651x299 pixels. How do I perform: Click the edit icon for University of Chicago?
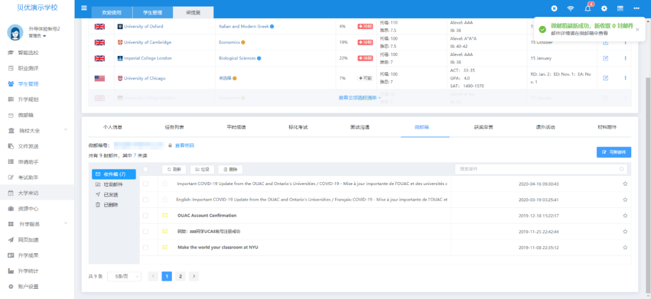pyautogui.click(x=606, y=78)
